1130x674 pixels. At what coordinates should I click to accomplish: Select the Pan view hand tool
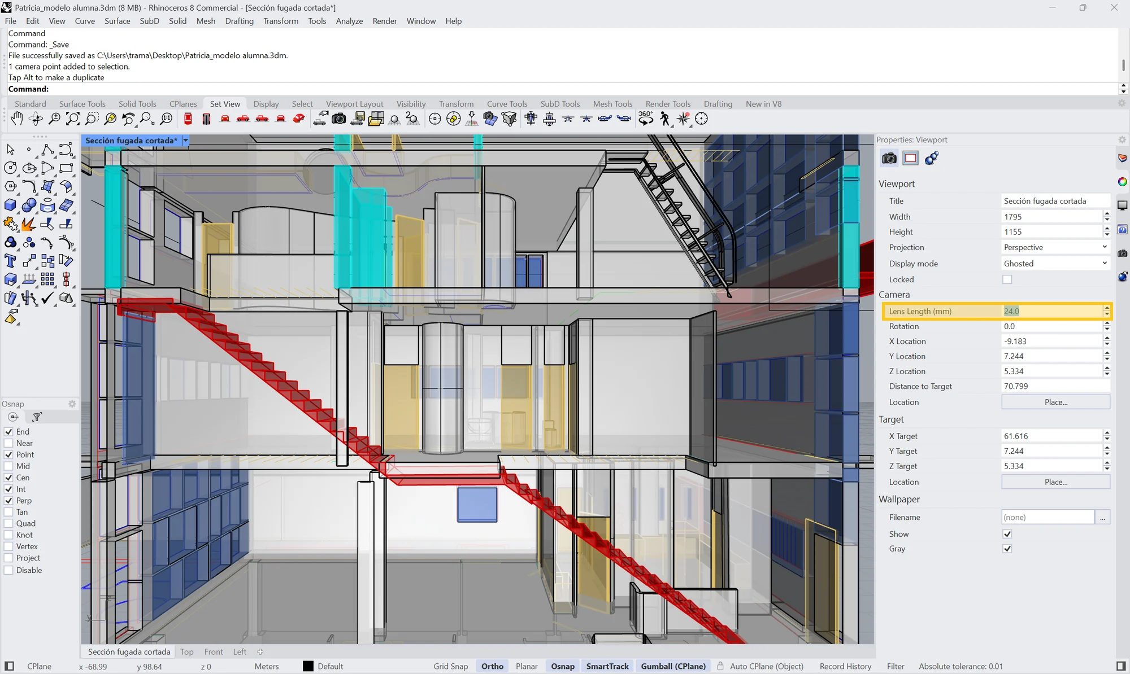pyautogui.click(x=17, y=119)
